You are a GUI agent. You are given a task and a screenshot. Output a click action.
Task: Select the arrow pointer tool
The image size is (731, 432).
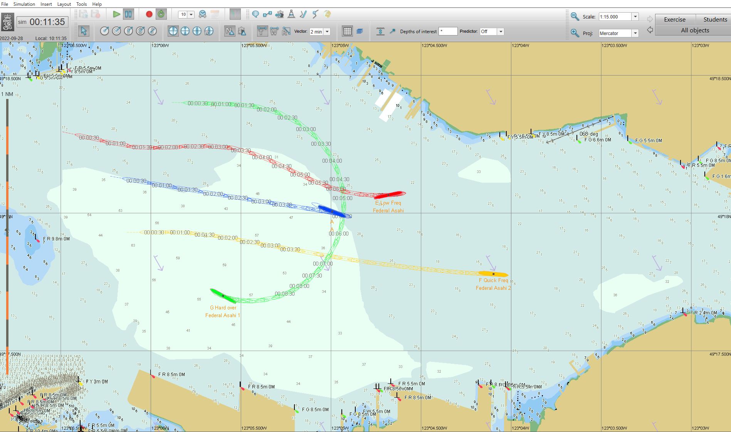point(84,31)
